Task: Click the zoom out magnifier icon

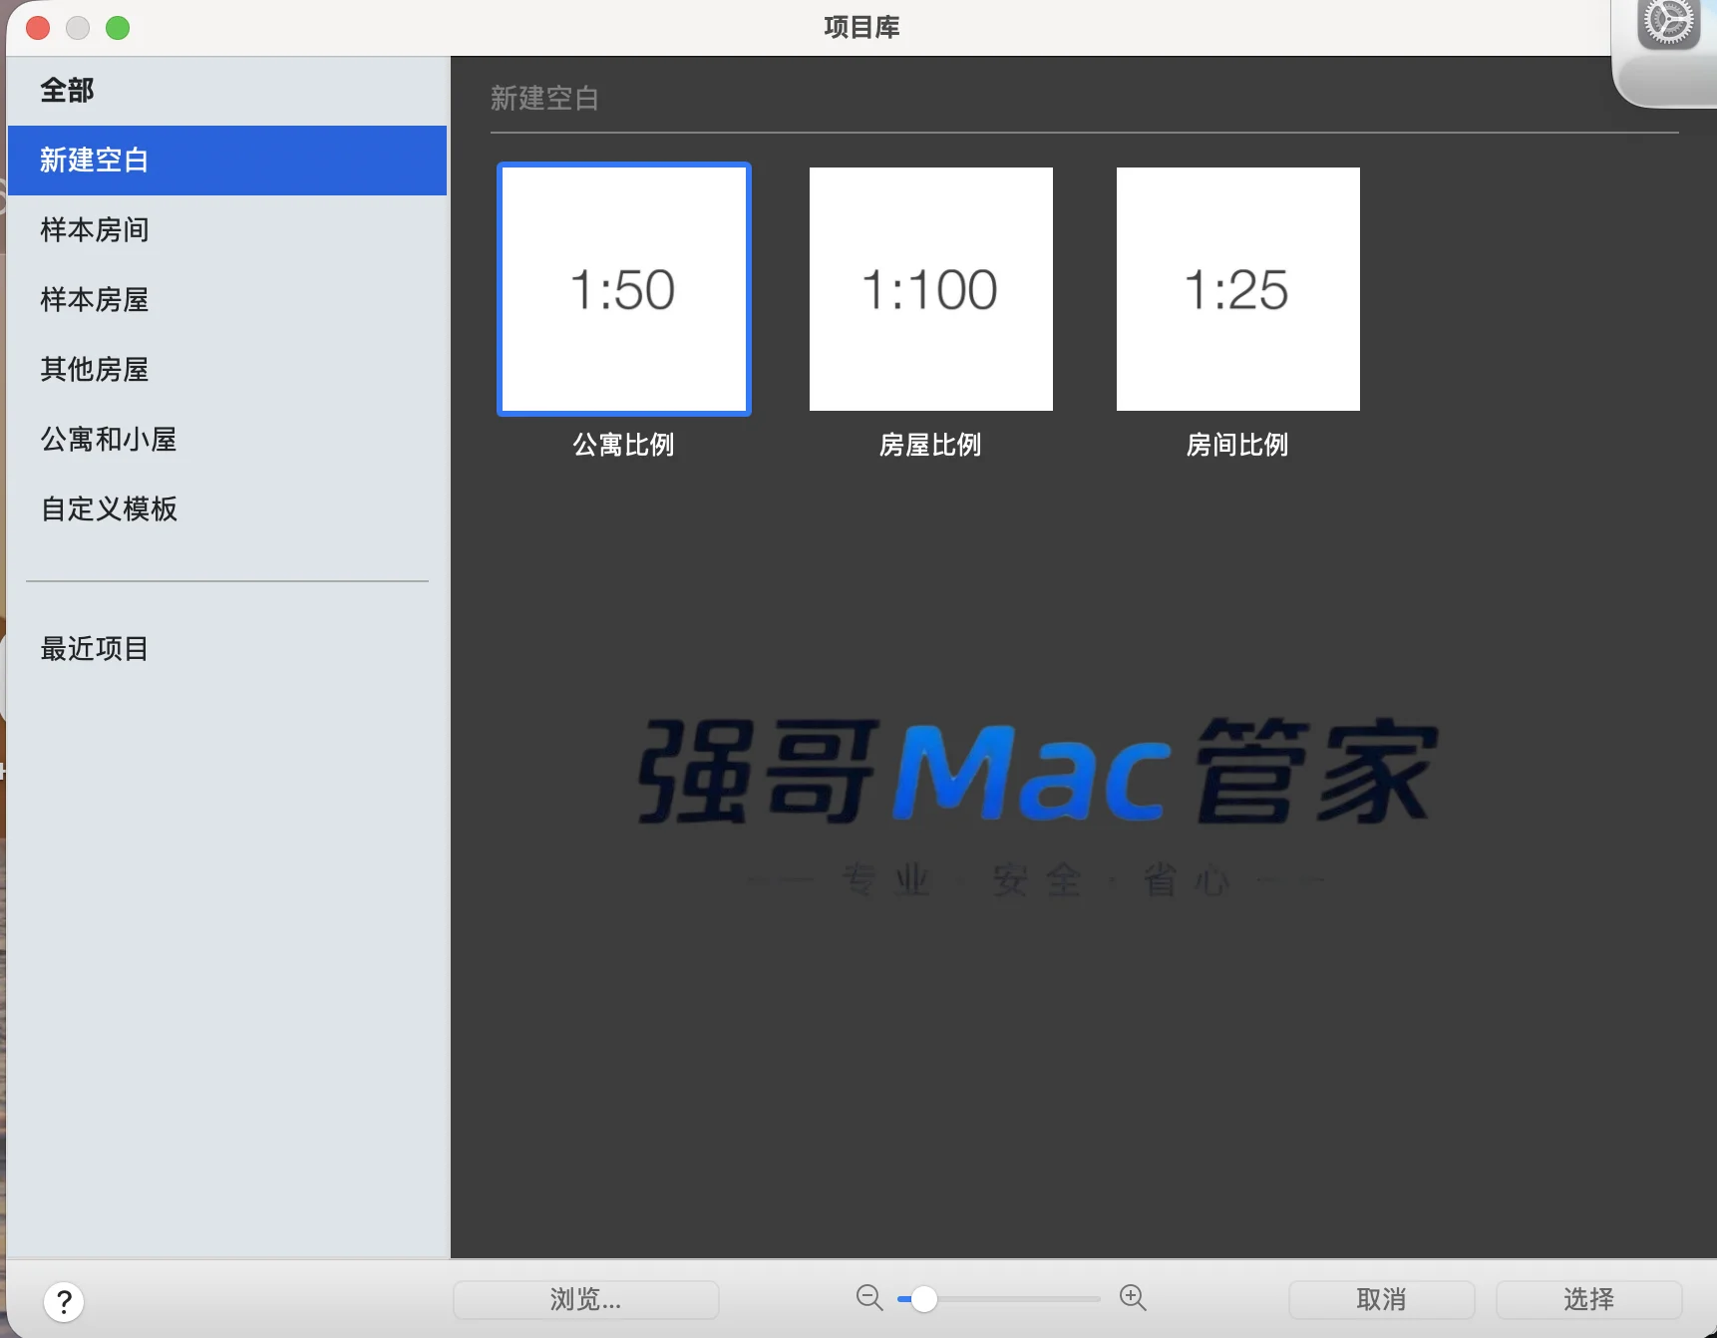Action: tap(869, 1298)
